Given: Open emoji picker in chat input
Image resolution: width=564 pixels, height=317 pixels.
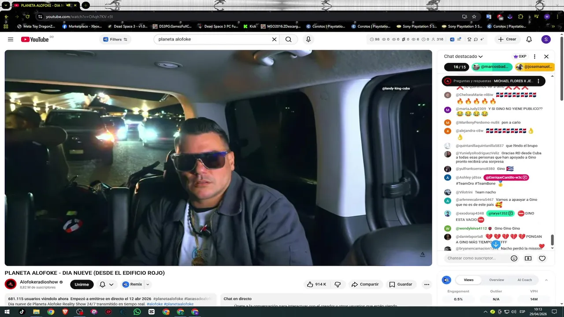Looking at the screenshot, I should tap(514, 258).
